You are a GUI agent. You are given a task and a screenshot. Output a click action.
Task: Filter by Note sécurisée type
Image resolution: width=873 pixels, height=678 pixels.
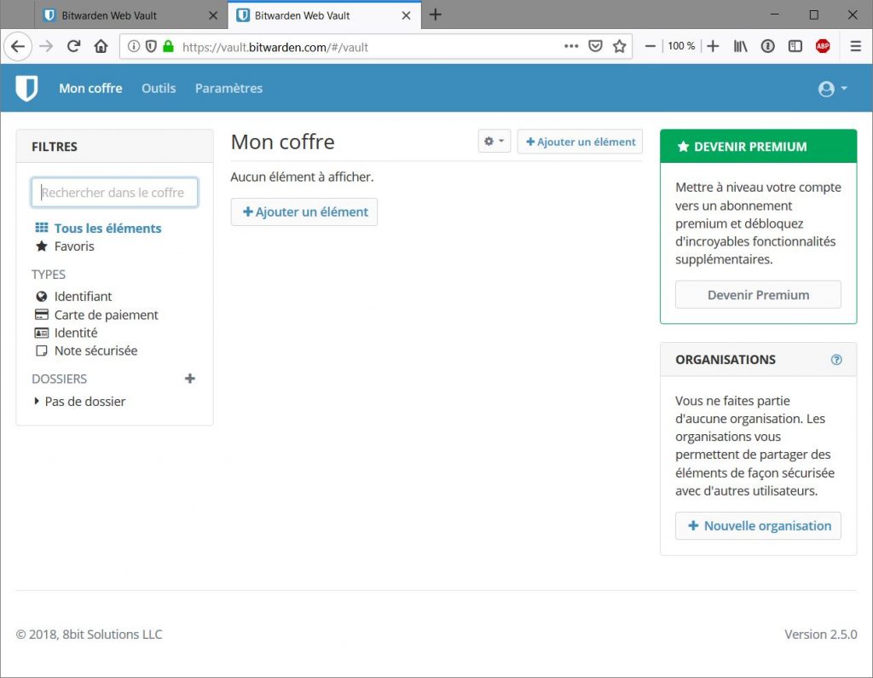point(95,351)
